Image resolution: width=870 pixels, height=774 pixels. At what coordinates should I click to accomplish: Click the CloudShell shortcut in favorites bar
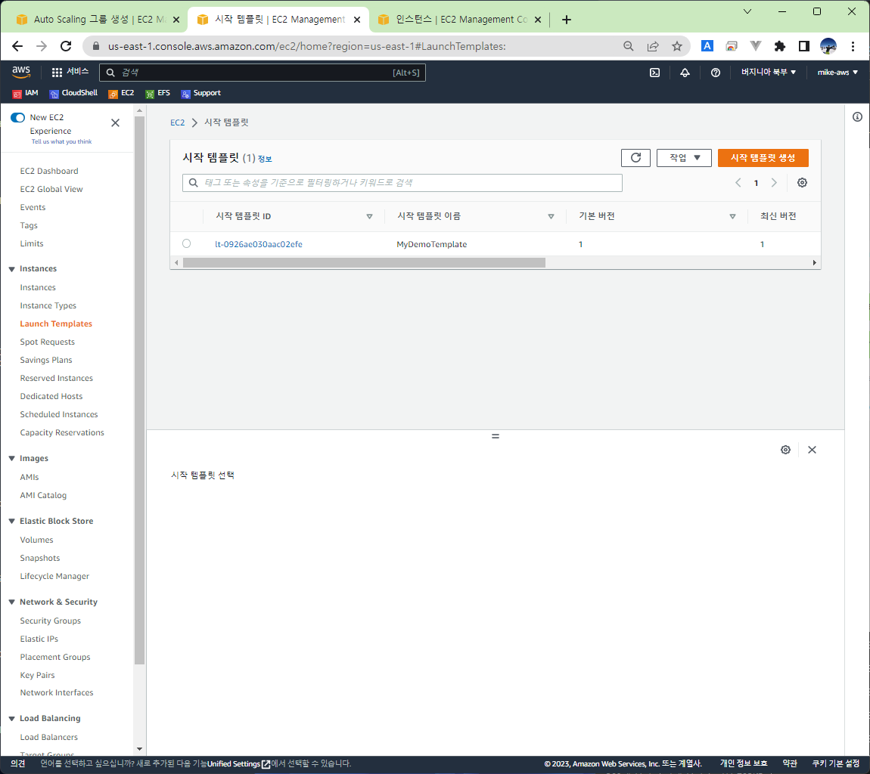[74, 93]
